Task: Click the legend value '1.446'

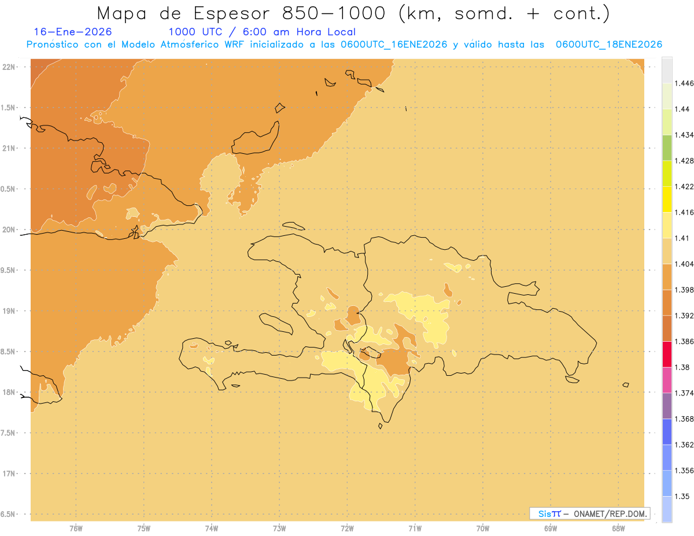Action: (x=685, y=83)
